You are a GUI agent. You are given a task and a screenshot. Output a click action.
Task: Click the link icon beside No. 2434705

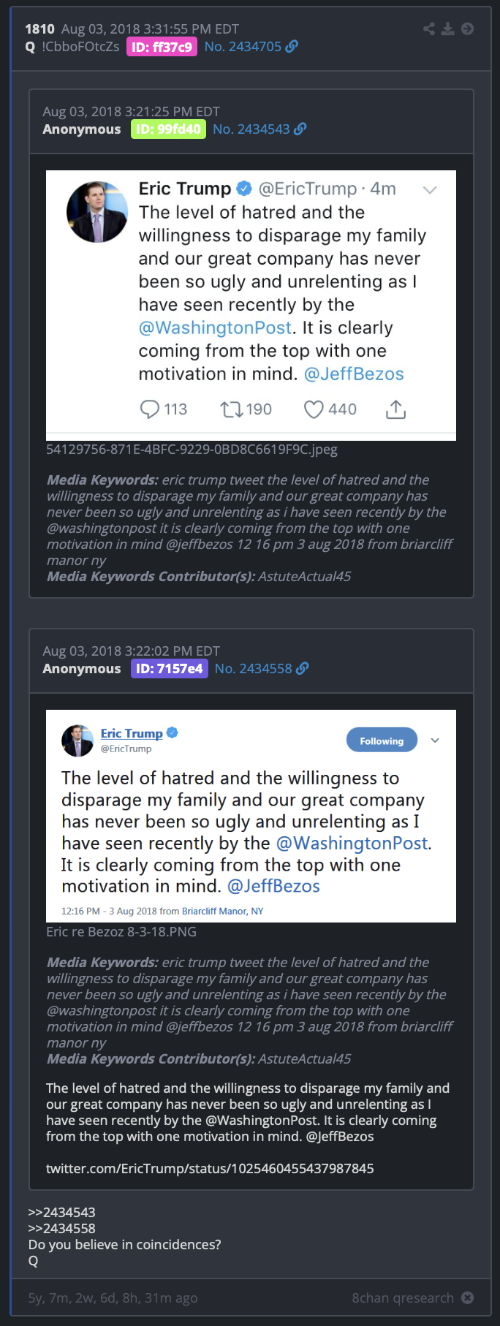tap(292, 46)
